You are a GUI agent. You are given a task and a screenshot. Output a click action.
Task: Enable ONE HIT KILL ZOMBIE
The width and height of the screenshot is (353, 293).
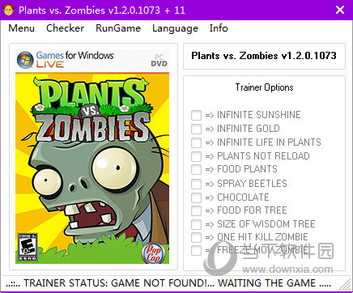196,237
